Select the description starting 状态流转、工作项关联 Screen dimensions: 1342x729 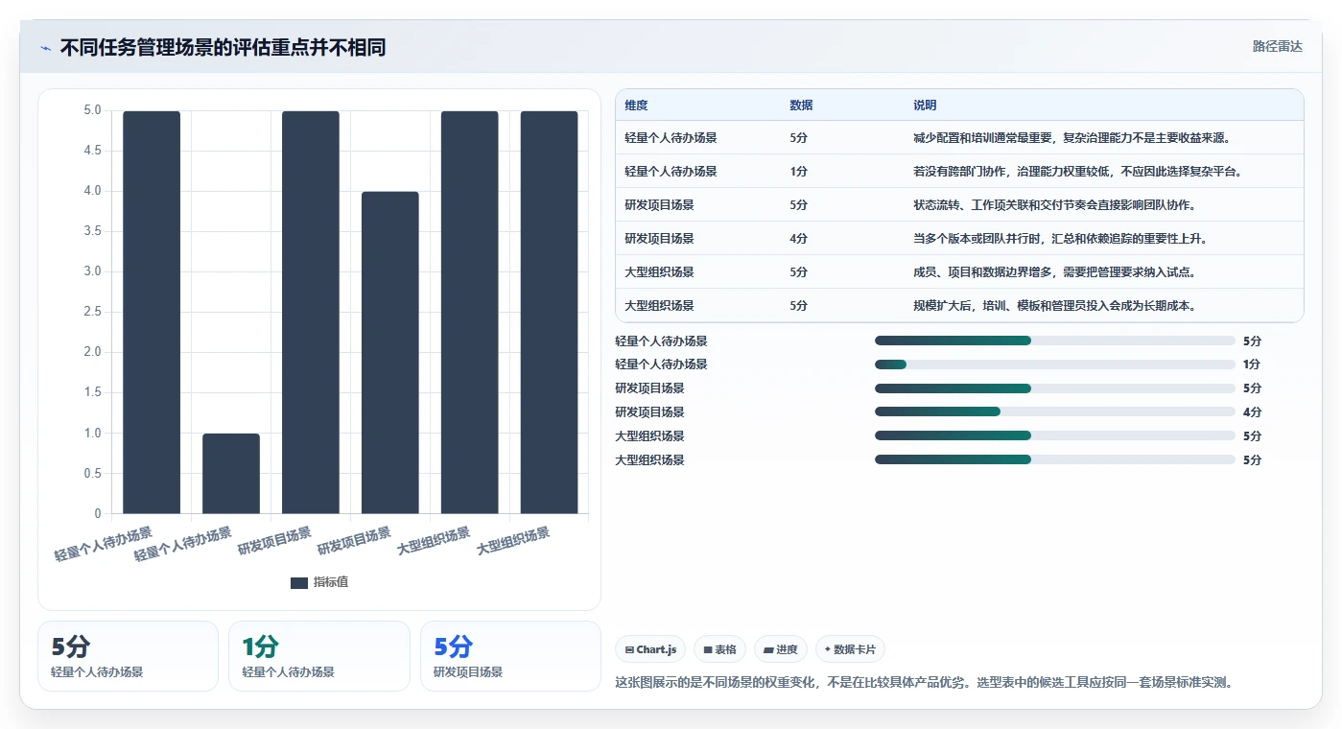[1054, 205]
